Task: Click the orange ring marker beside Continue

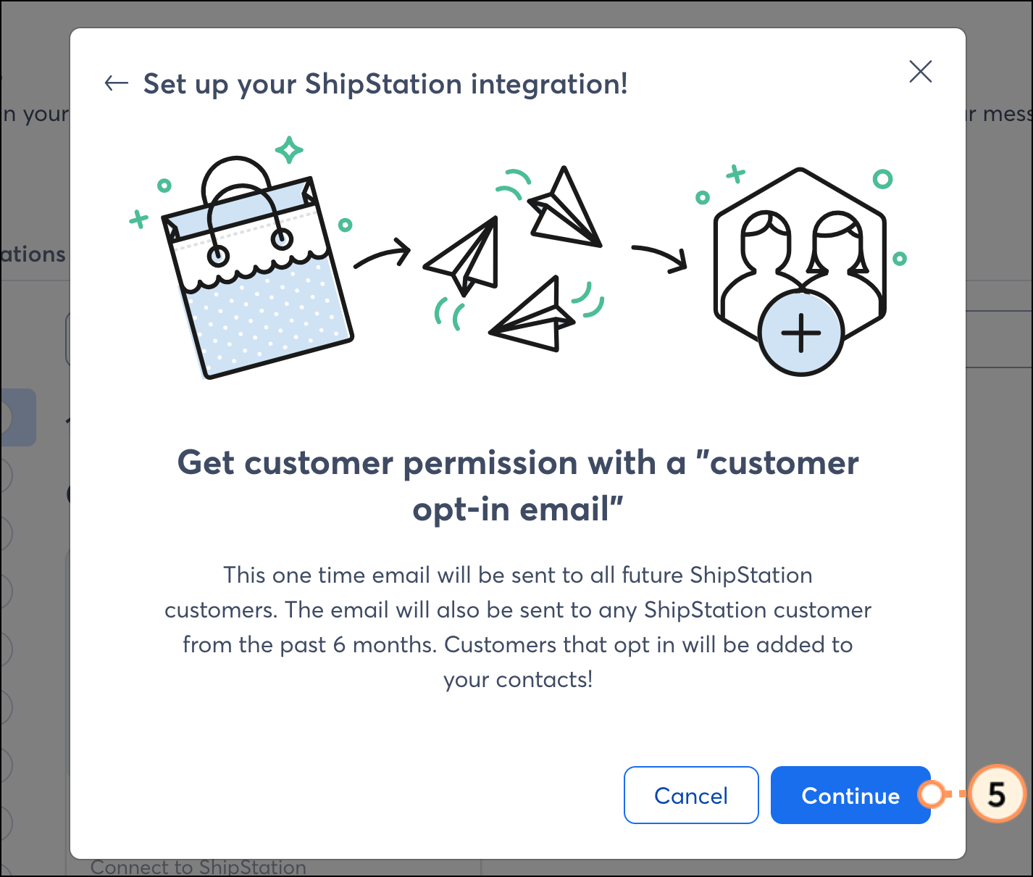Action: 932,794
